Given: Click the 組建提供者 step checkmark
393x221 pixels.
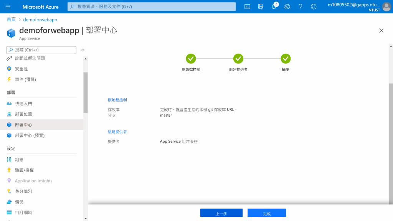Looking at the screenshot, I should point(238,59).
